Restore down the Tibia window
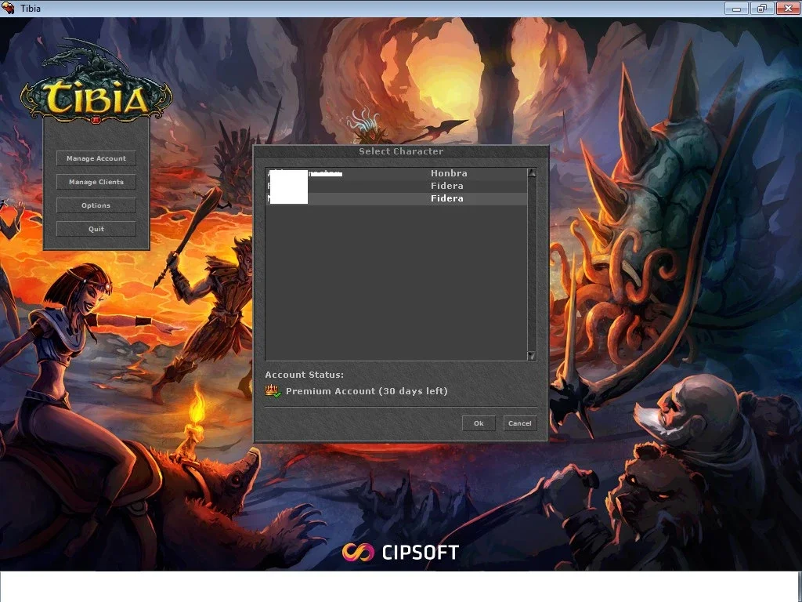 tap(762, 8)
